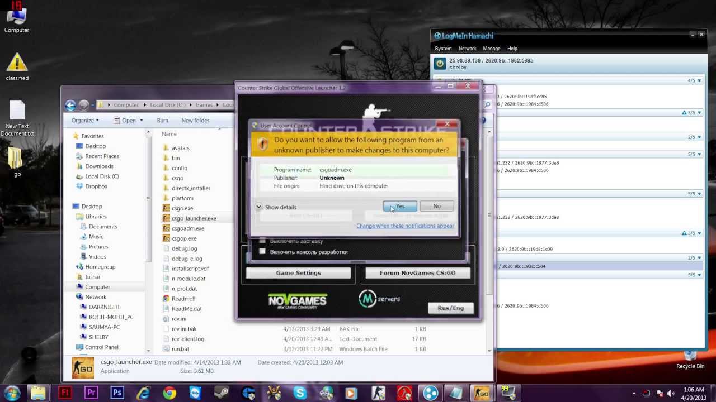Screen dimensions: 716x402
Task: Click the Windows Start orb
Action: (12, 393)
